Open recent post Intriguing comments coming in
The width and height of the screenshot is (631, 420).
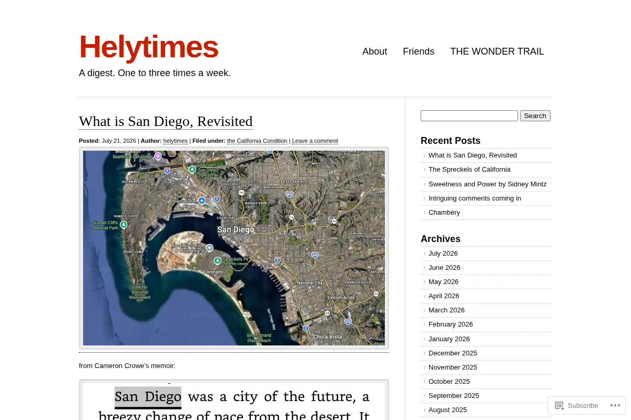tap(475, 198)
